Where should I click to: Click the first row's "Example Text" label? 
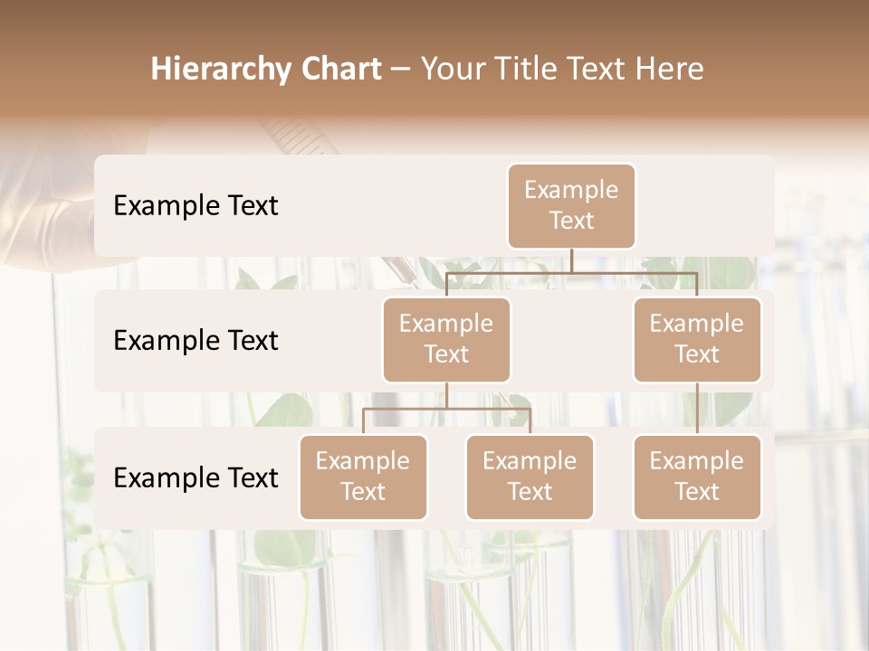coord(196,205)
